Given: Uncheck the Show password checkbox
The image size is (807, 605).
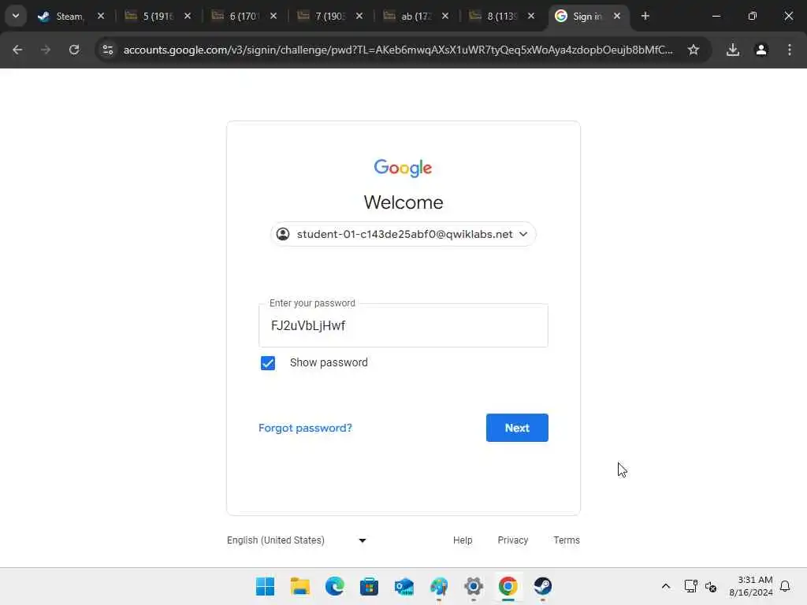Looking at the screenshot, I should click(x=268, y=363).
